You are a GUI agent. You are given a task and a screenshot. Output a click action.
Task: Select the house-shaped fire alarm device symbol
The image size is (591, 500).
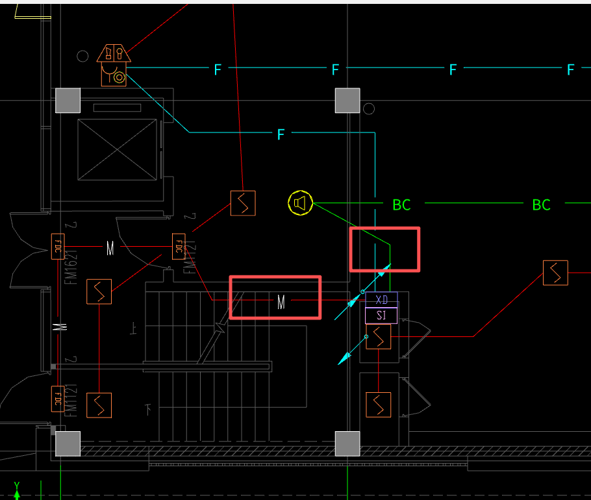(114, 66)
